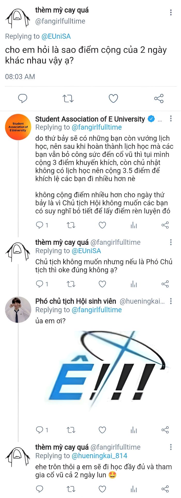The width and height of the screenshot is (181, 498).
Task: View analytics for Student Association's reply
Action: [x=134, y=225]
